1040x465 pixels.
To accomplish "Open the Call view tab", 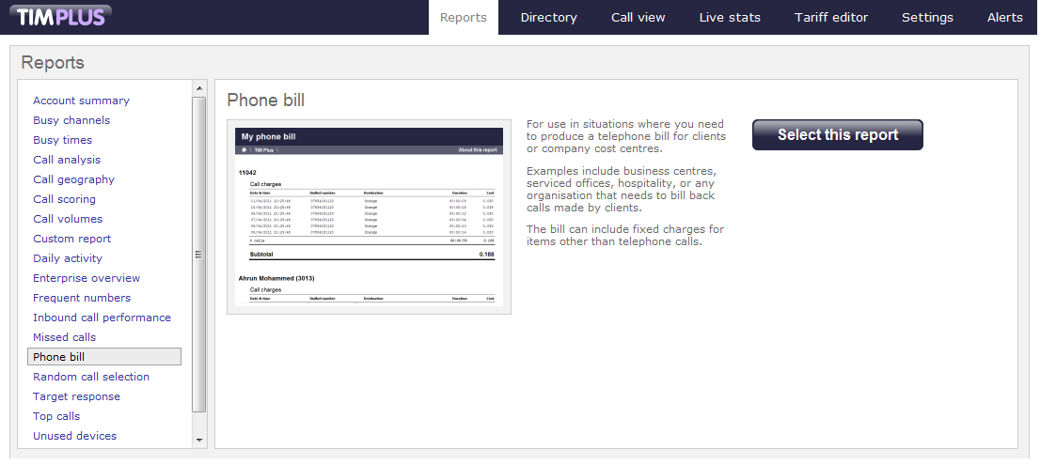I will pos(638,17).
